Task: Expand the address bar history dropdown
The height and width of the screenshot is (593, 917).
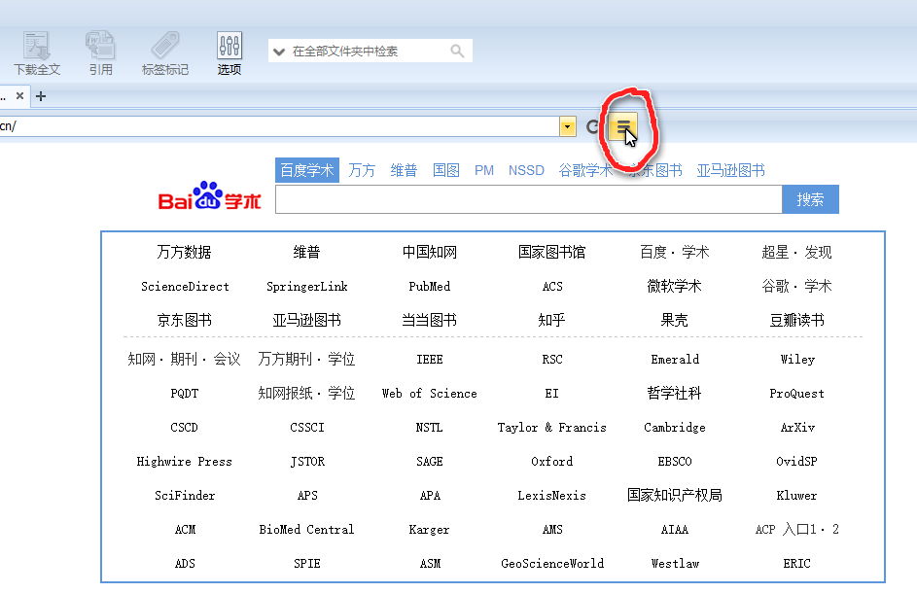Action: 567,126
